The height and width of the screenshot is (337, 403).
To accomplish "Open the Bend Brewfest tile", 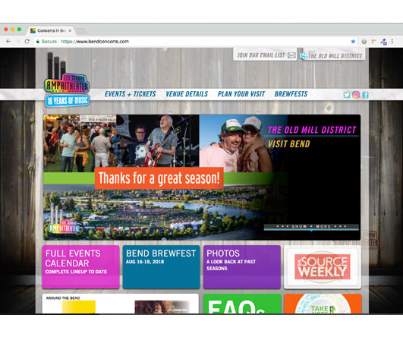I will click(x=161, y=267).
